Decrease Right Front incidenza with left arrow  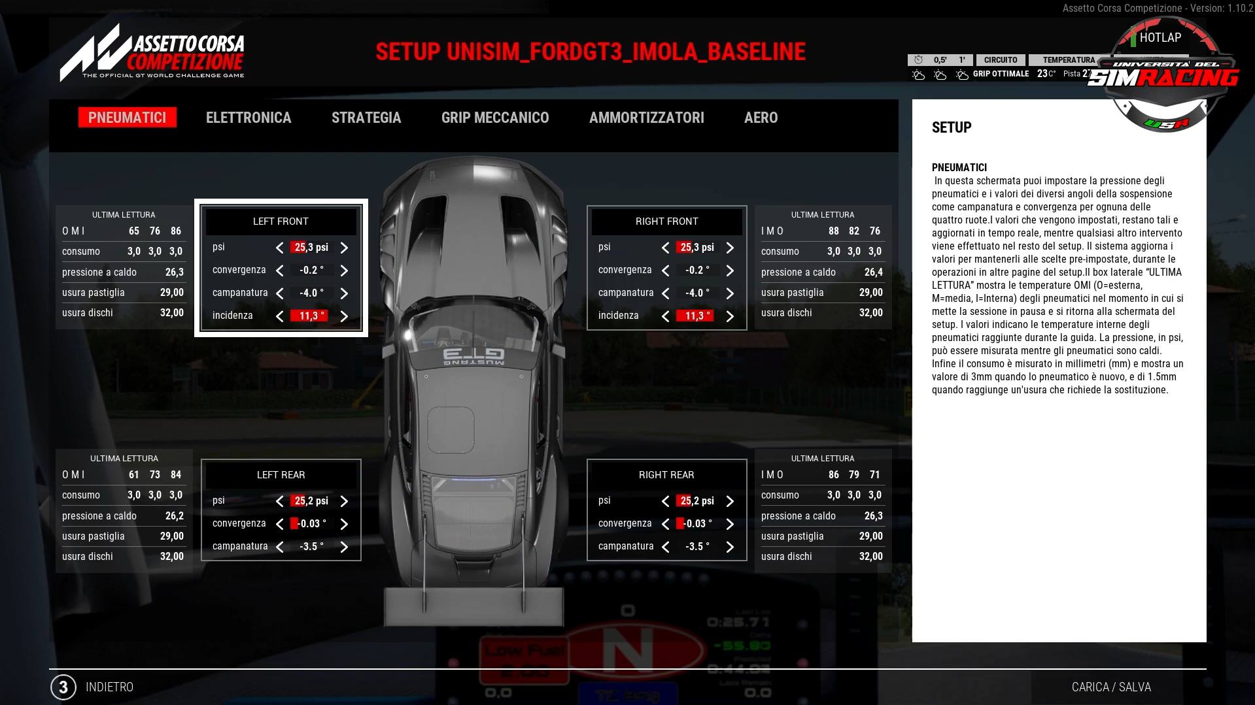(x=666, y=316)
